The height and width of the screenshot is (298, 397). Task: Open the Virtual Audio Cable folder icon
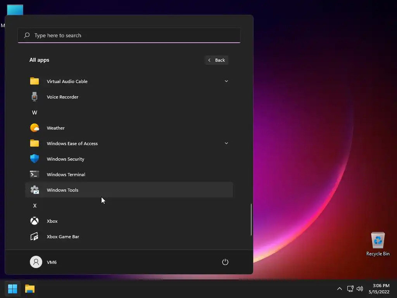pos(35,81)
